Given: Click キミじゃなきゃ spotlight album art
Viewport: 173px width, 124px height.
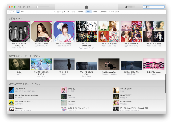Looking at the screenshot, I should 116,90.
